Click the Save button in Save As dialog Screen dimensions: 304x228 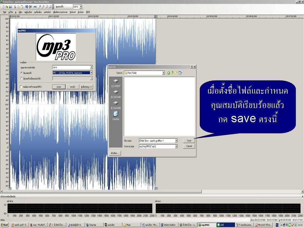click(x=189, y=141)
